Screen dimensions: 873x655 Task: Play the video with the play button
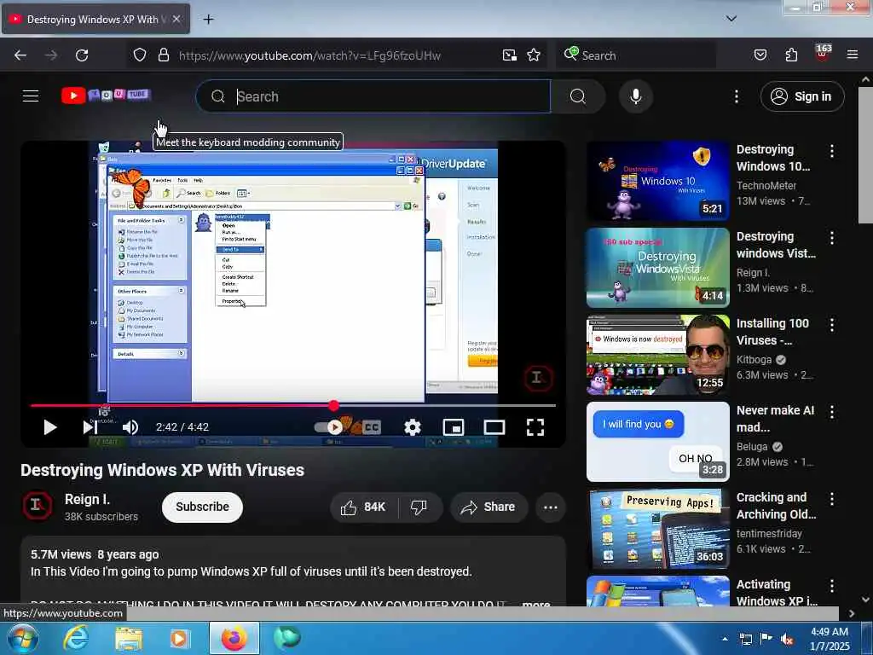coord(50,427)
